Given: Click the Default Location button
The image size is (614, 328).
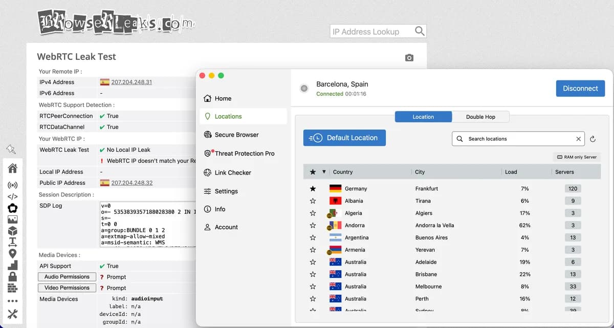Looking at the screenshot, I should click(344, 138).
